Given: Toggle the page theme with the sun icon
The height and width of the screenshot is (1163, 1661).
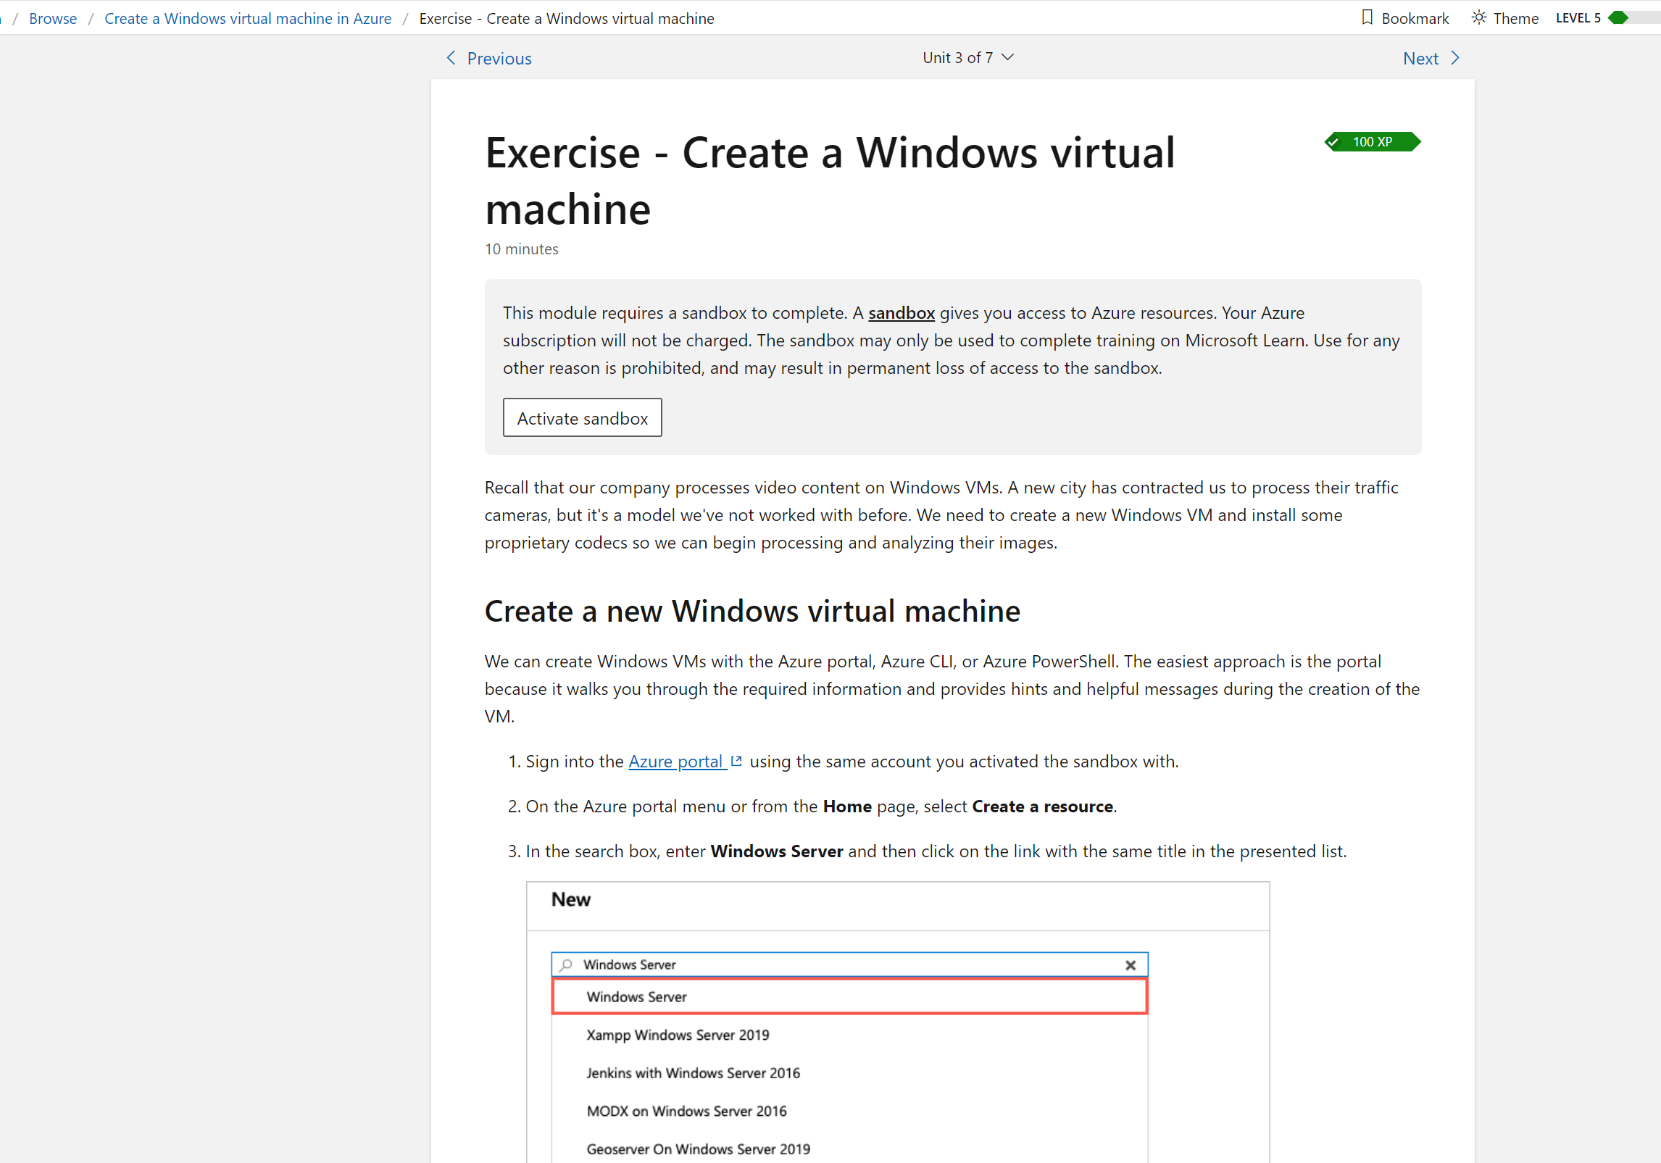Looking at the screenshot, I should coord(1478,17).
